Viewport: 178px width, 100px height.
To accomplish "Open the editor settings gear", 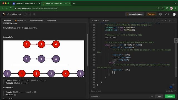I will [x=170, y=21].
